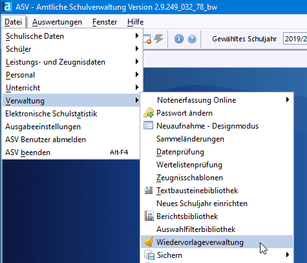The height and width of the screenshot is (263, 307).
Task: Expand the Schüler submenu arrow
Action: (x=137, y=48)
